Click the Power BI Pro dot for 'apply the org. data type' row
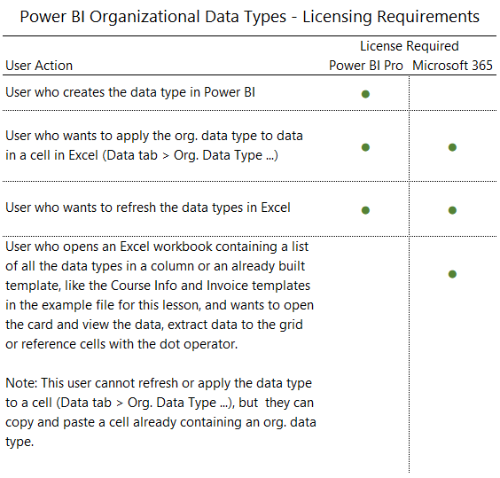 coord(365,147)
